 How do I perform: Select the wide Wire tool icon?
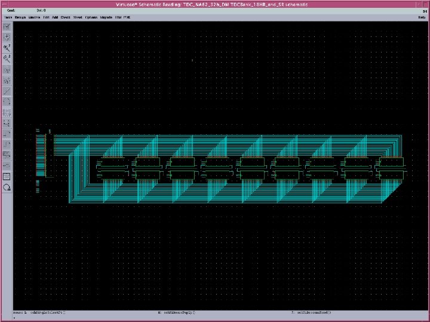click(x=7, y=144)
